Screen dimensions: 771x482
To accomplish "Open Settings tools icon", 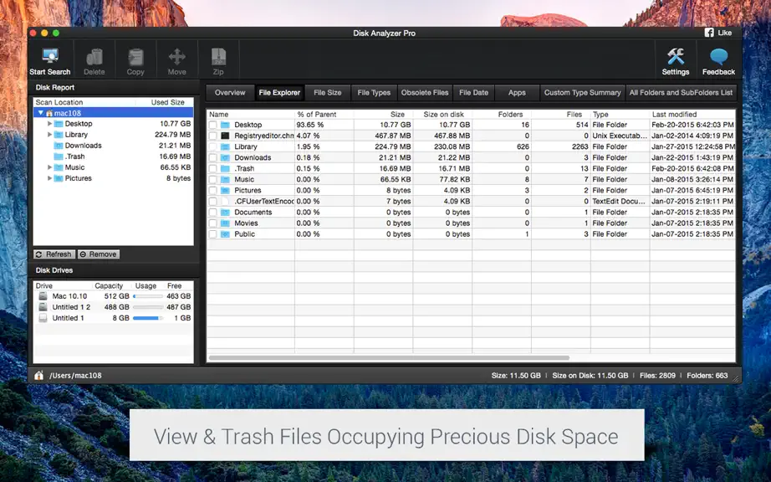I will tap(675, 56).
